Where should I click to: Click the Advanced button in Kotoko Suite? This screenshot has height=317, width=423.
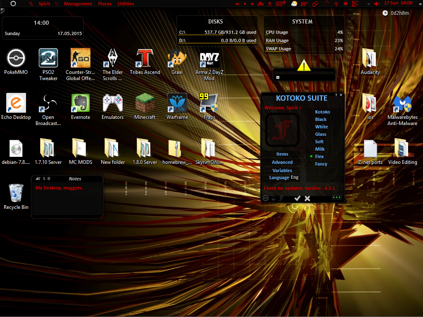(282, 162)
